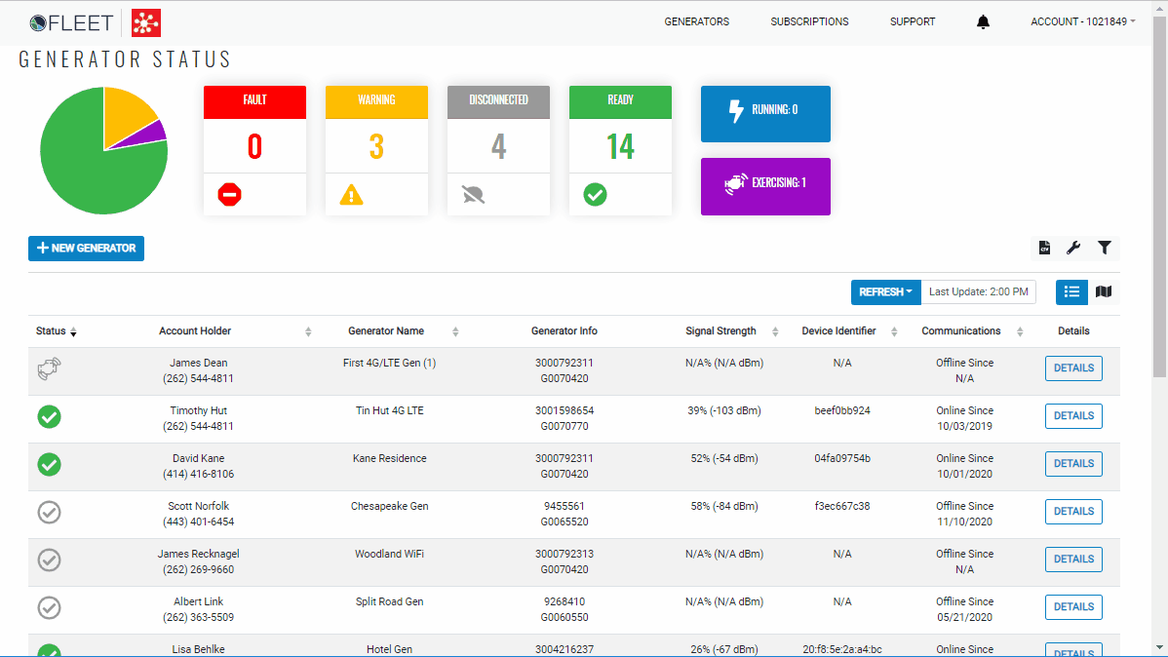1168x657 pixels.
Task: Click 'Tin Hut 4G LTE' generator name
Action: pyautogui.click(x=390, y=411)
